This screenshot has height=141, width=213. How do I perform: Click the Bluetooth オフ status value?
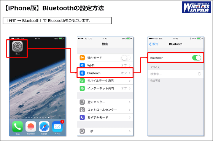124,73
